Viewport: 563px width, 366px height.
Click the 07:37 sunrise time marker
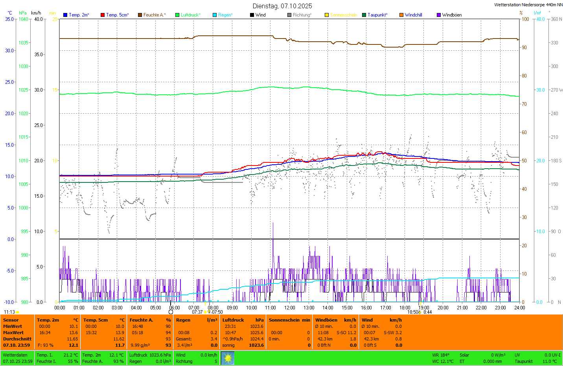pos(197,312)
